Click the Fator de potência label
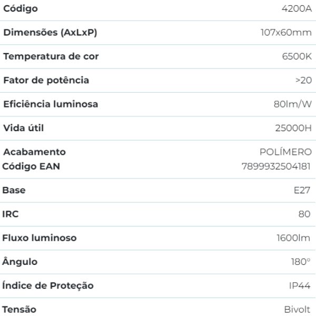The height and width of the screenshot is (316, 316). coord(46,80)
